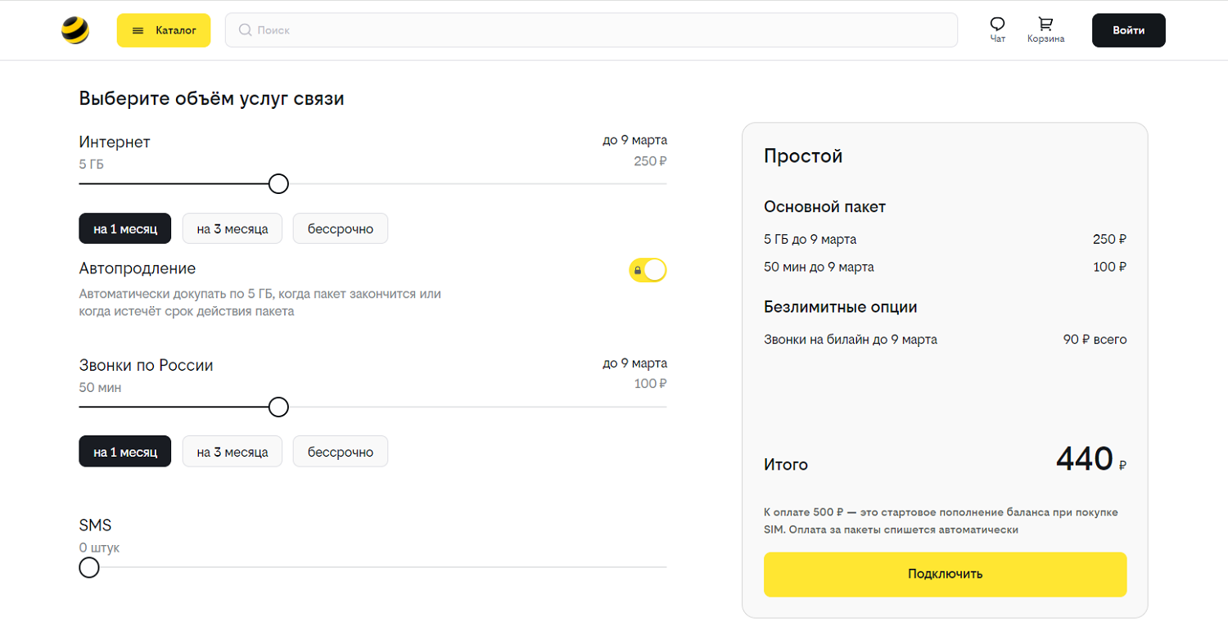Click the 'Звонки по России' section label

(147, 365)
